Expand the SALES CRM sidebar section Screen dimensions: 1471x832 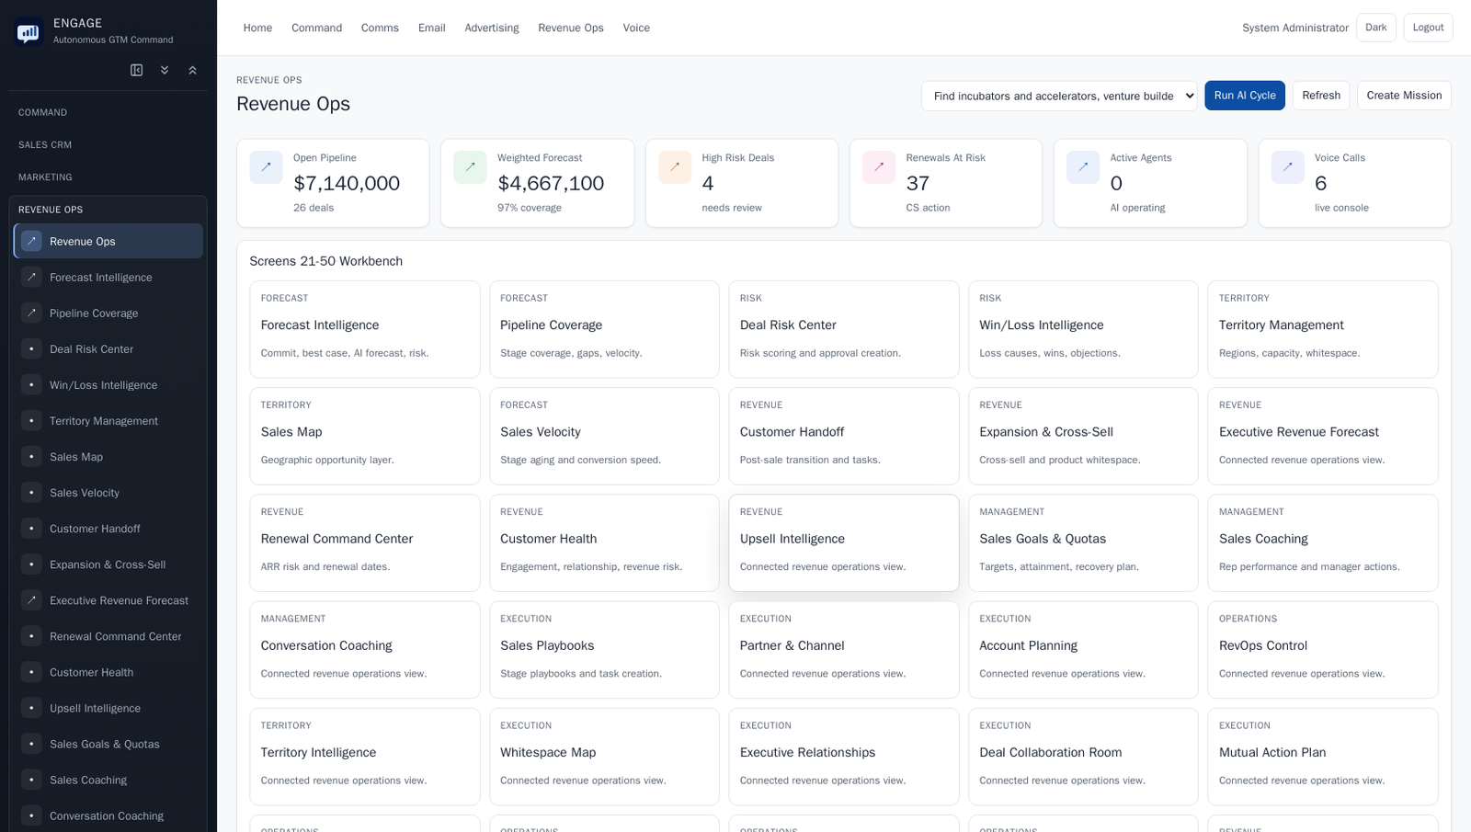(x=108, y=144)
